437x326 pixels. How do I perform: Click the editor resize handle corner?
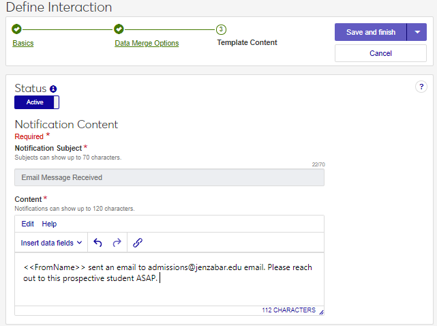tap(321, 312)
